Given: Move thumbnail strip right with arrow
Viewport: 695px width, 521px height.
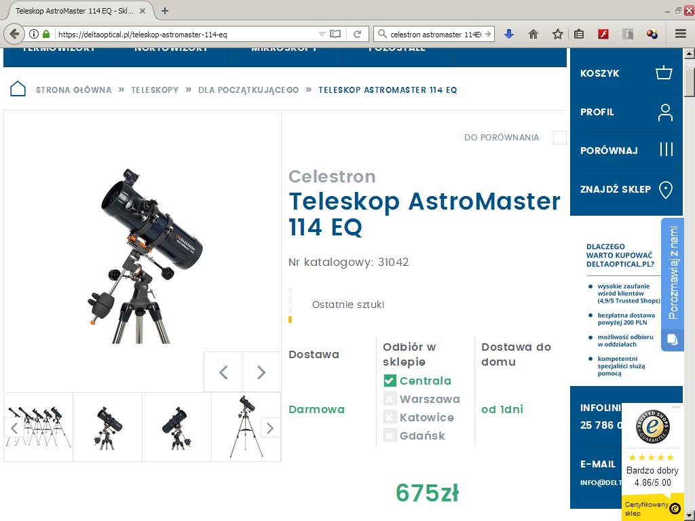Looking at the screenshot, I should click(x=270, y=428).
